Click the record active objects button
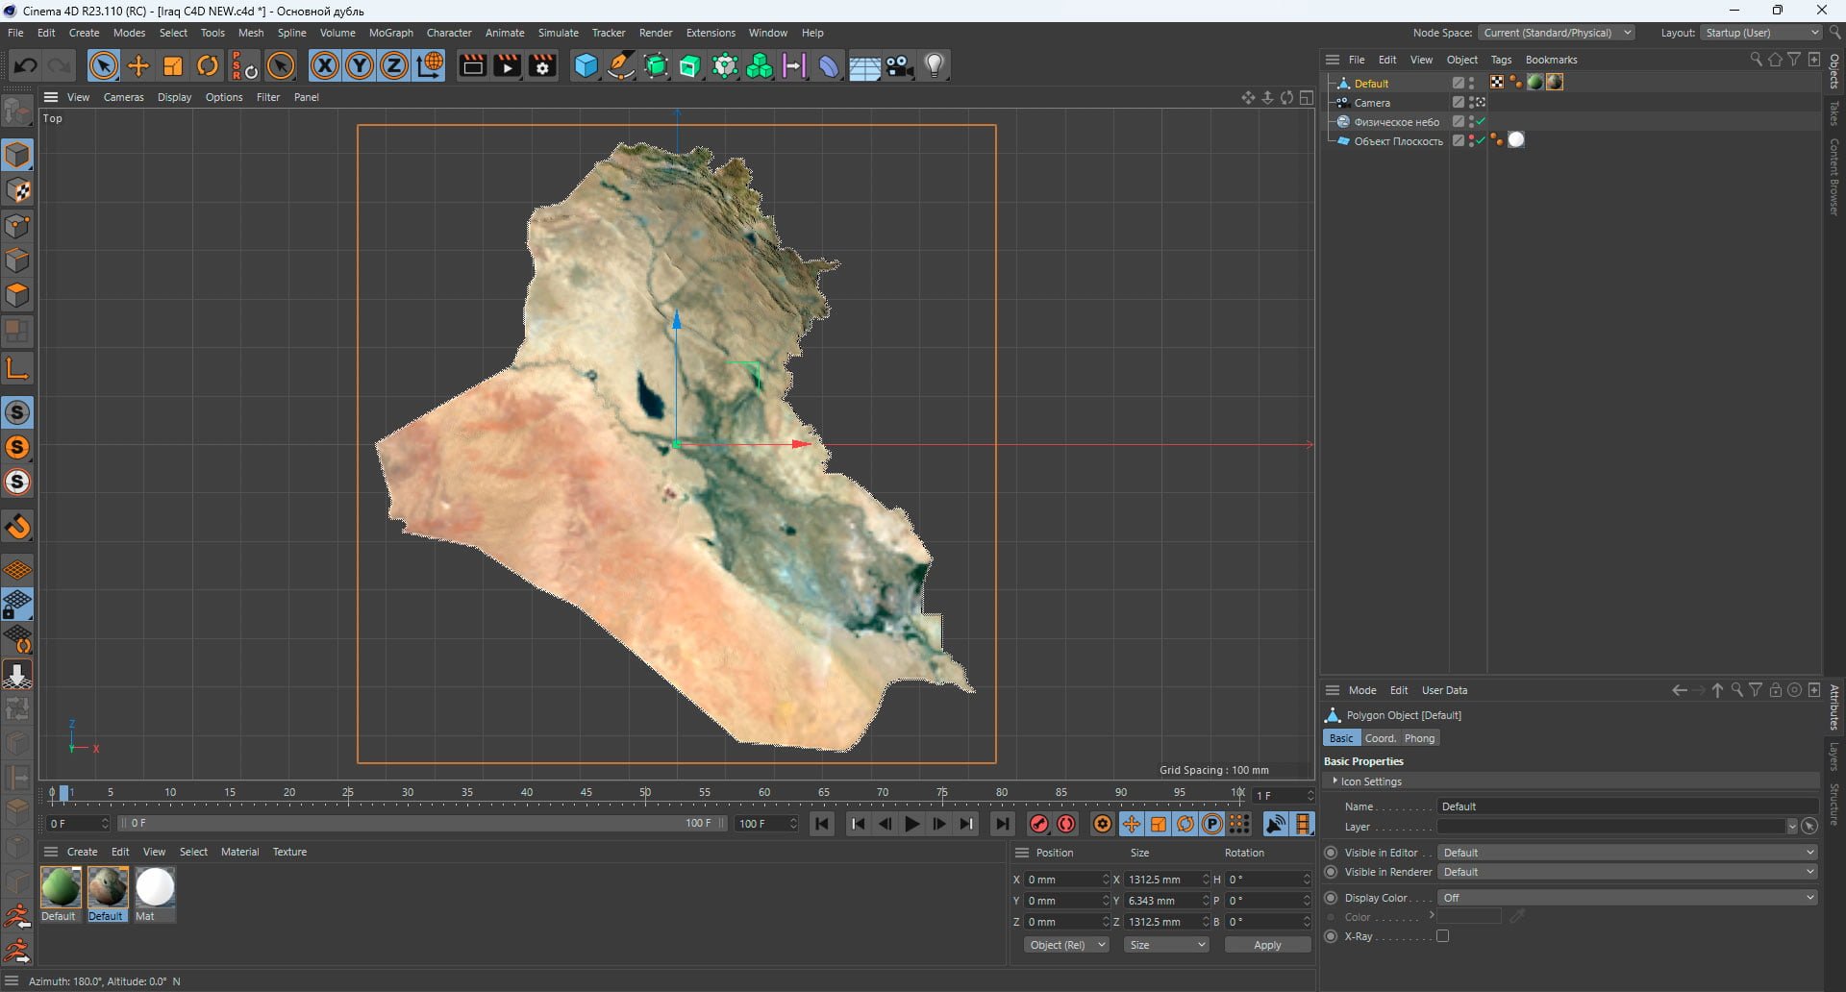1846x992 pixels. 1039,824
